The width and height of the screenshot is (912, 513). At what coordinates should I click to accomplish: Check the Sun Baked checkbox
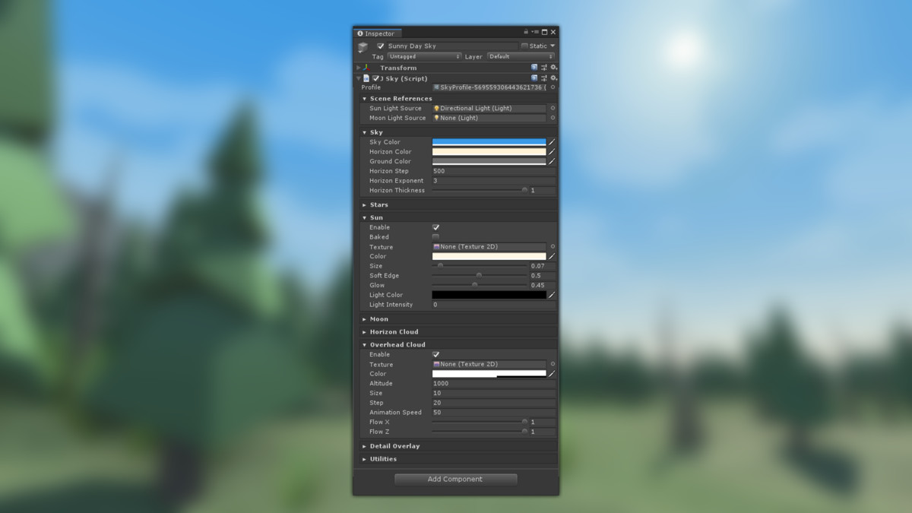435,237
